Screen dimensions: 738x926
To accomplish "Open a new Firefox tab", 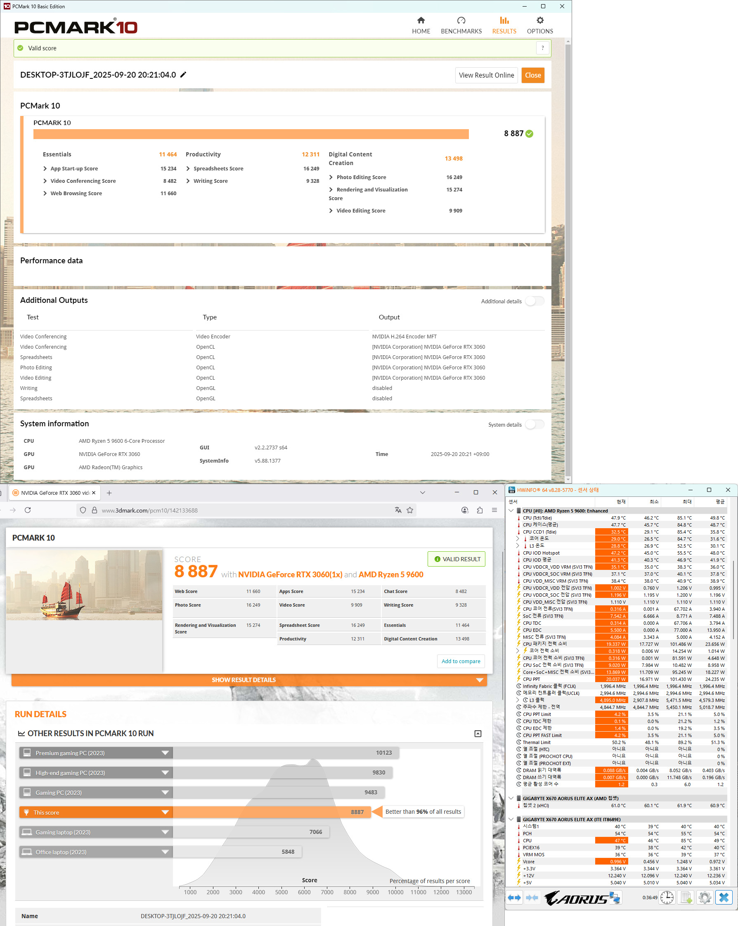I will 109,493.
